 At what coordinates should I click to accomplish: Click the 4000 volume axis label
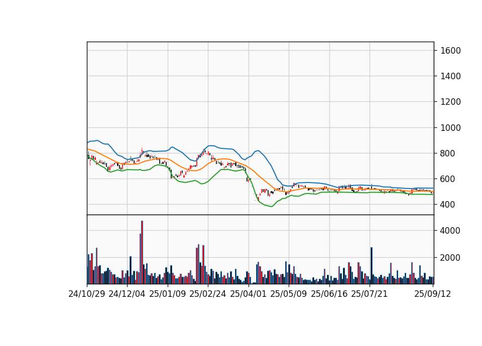(450, 231)
